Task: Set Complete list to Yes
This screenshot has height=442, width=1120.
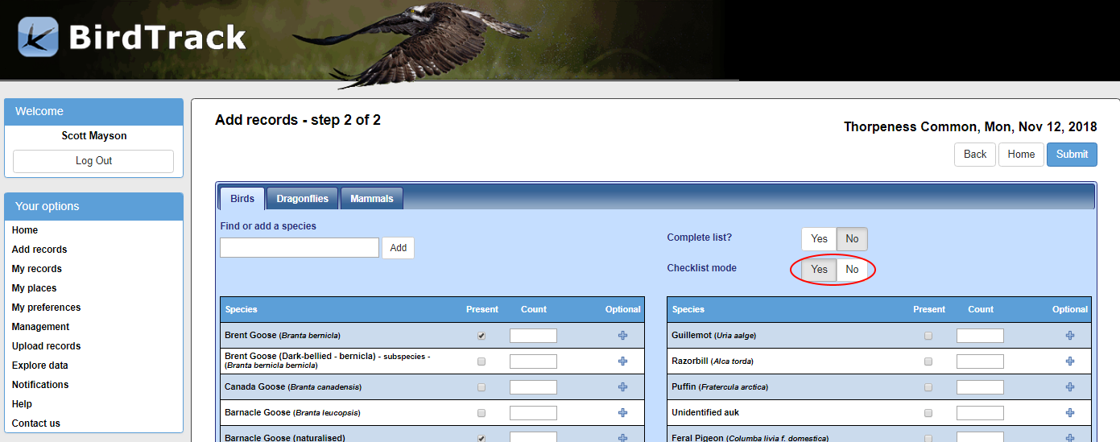Action: coord(819,239)
